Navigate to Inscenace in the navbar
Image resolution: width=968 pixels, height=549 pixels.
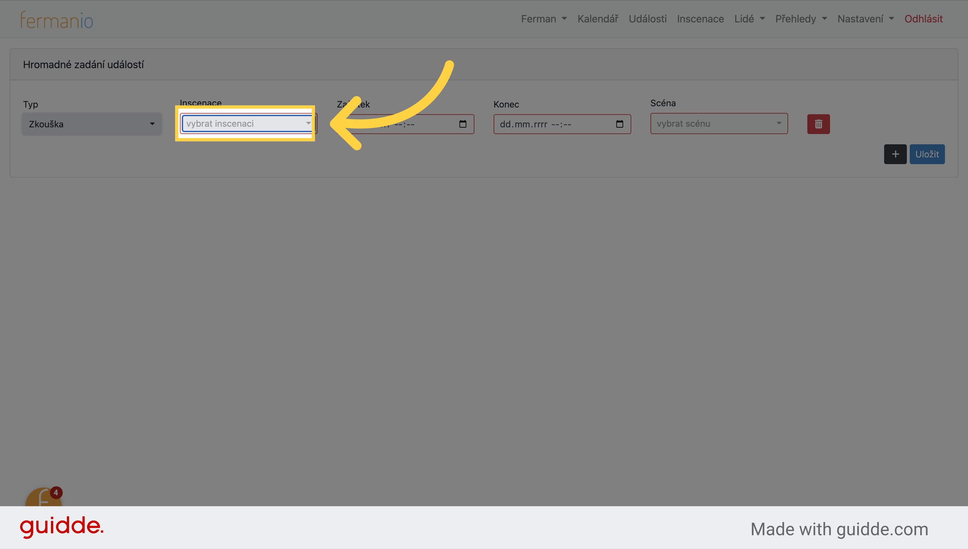tap(700, 19)
